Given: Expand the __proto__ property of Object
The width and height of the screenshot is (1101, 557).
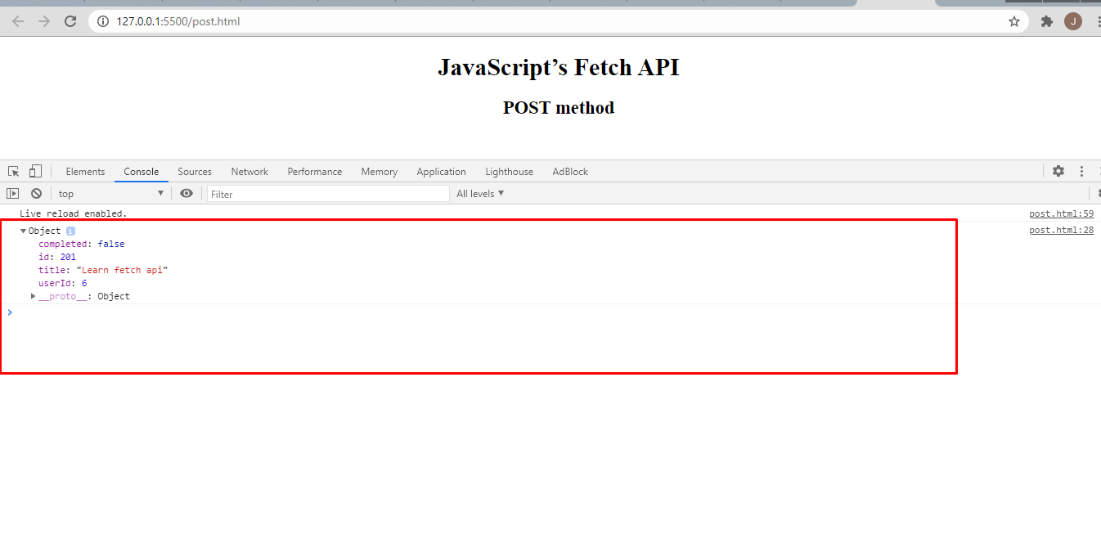Looking at the screenshot, I should (33, 295).
